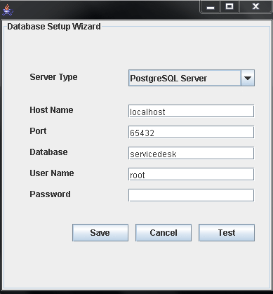Click the Host Name field containing localhost
The width and height of the screenshot is (273, 294).
(x=191, y=111)
